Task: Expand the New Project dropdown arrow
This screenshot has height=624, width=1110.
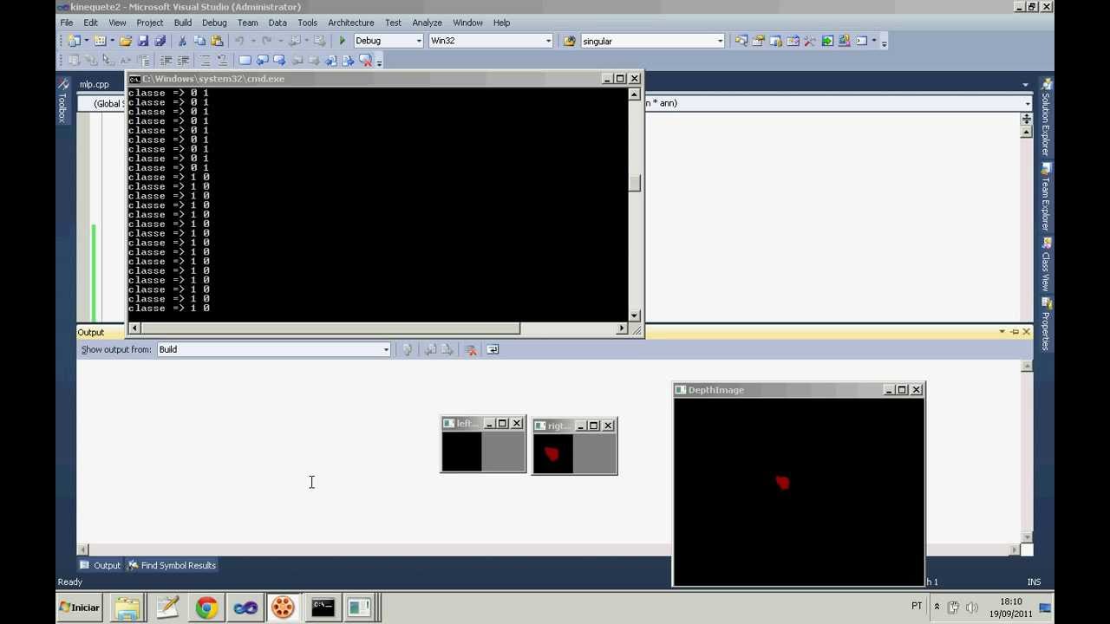Action: [86, 41]
